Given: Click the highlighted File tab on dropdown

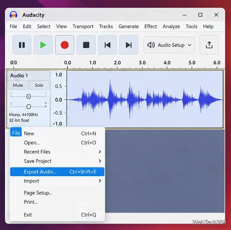Looking at the screenshot, I should 16,132.
